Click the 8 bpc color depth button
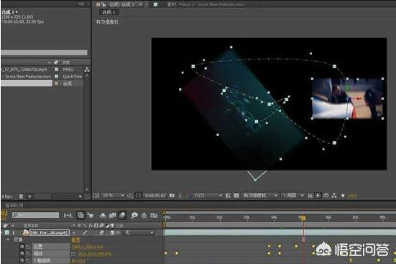The image size is (396, 264). tap(7, 196)
